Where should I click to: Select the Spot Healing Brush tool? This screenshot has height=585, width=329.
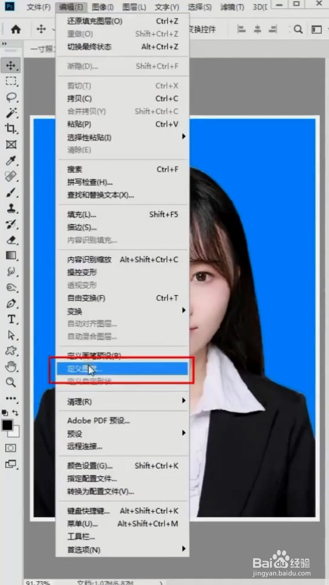[x=11, y=176]
